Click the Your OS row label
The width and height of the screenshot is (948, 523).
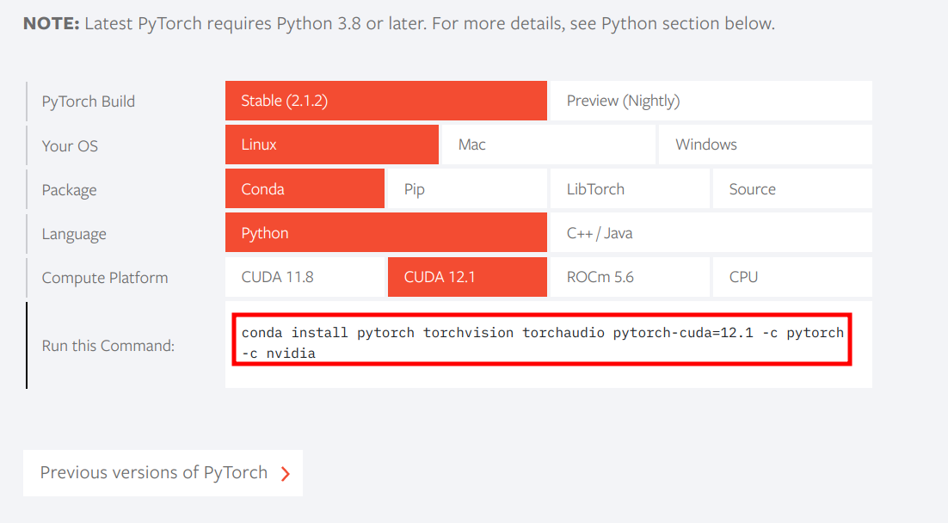(70, 145)
